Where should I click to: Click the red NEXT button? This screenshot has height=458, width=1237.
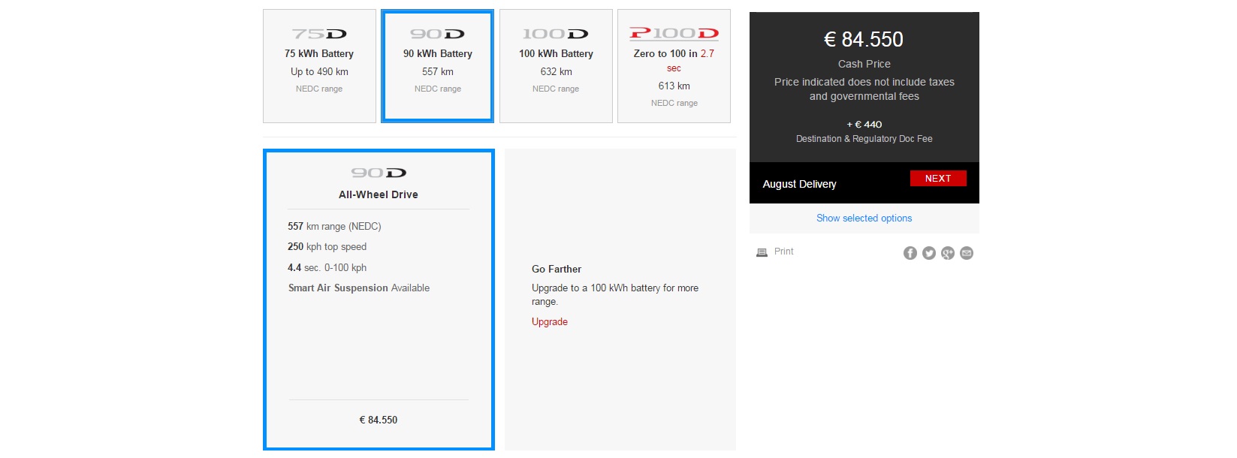938,178
